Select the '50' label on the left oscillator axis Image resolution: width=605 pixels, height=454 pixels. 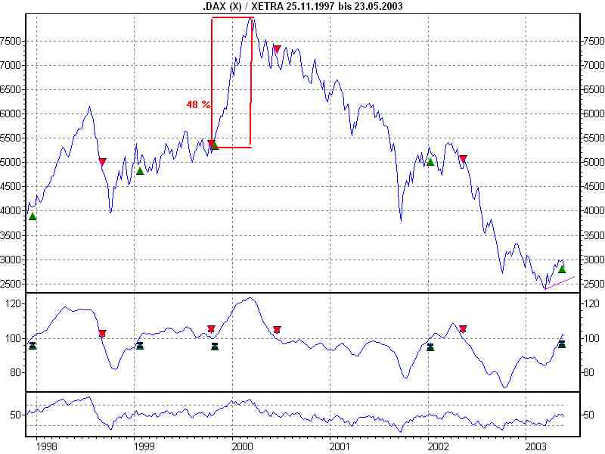pos(16,415)
